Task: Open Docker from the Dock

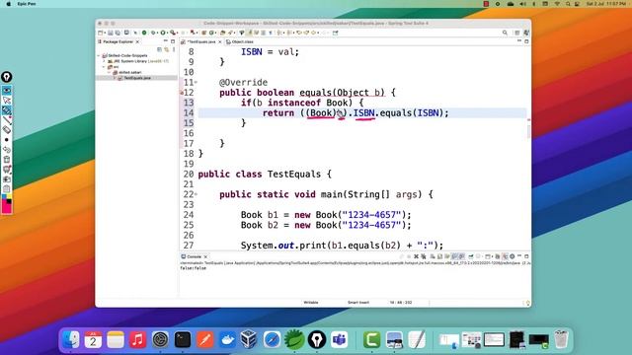Action: [227, 340]
